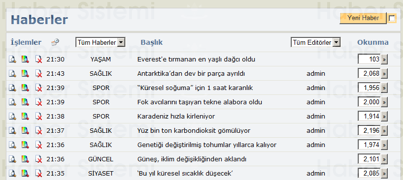Save read count 2,085 with » button
The height and width of the screenshot is (180, 403).
pyautogui.click(x=384, y=174)
